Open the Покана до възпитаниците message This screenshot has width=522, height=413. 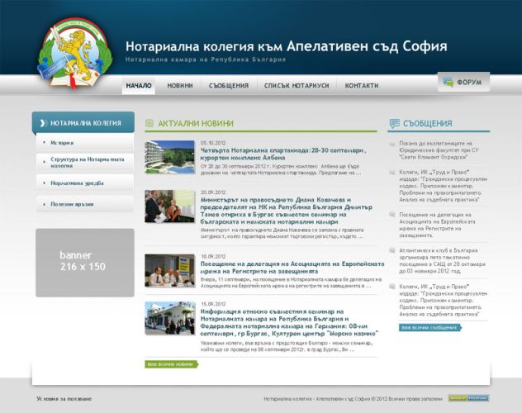(x=439, y=150)
